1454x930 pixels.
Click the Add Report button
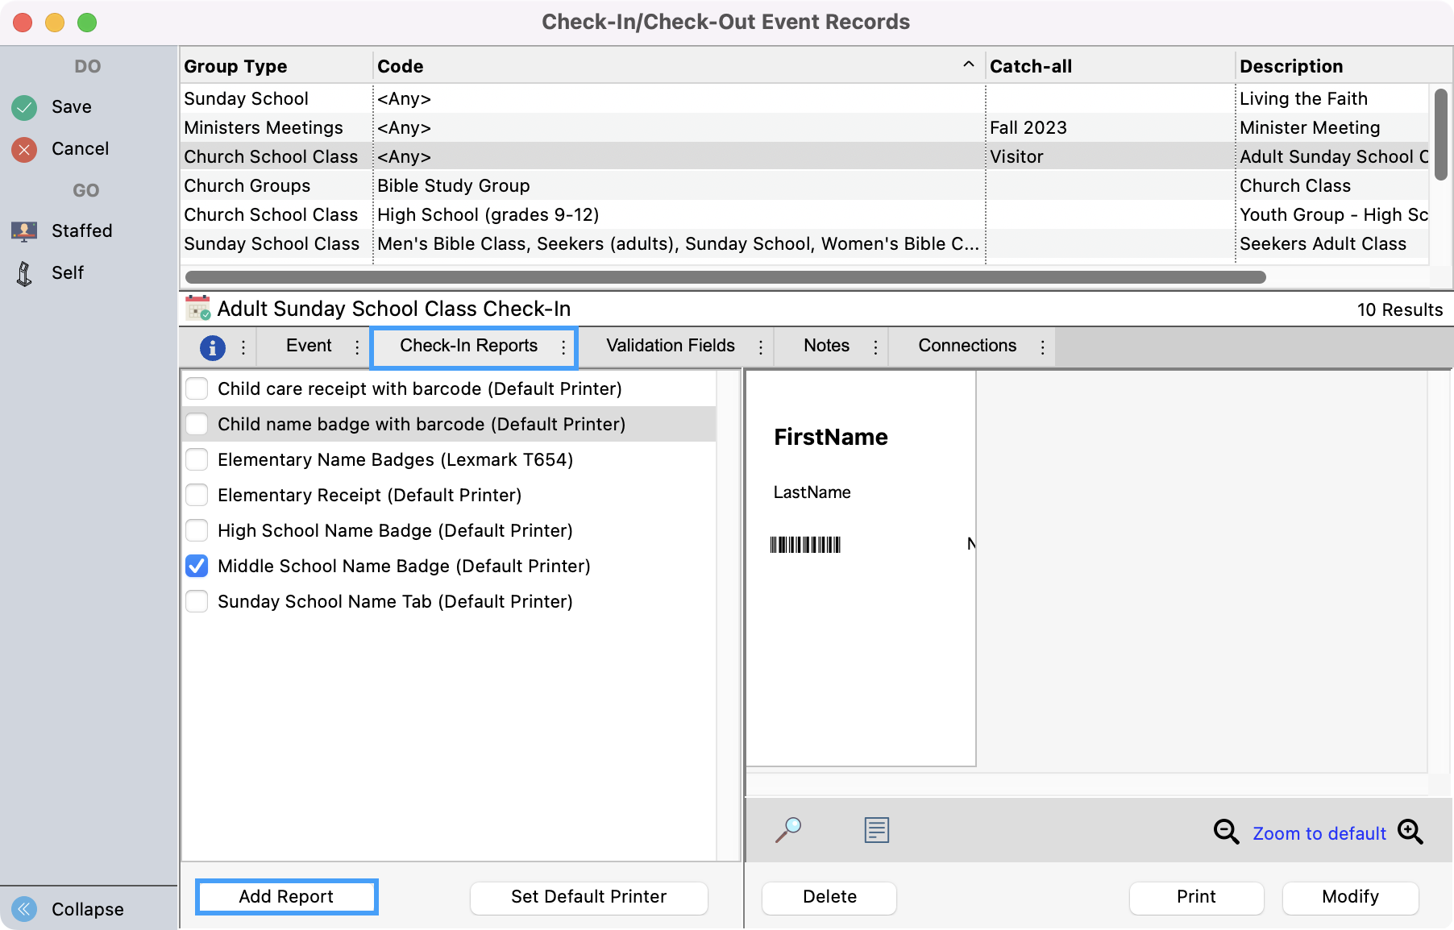tap(286, 896)
